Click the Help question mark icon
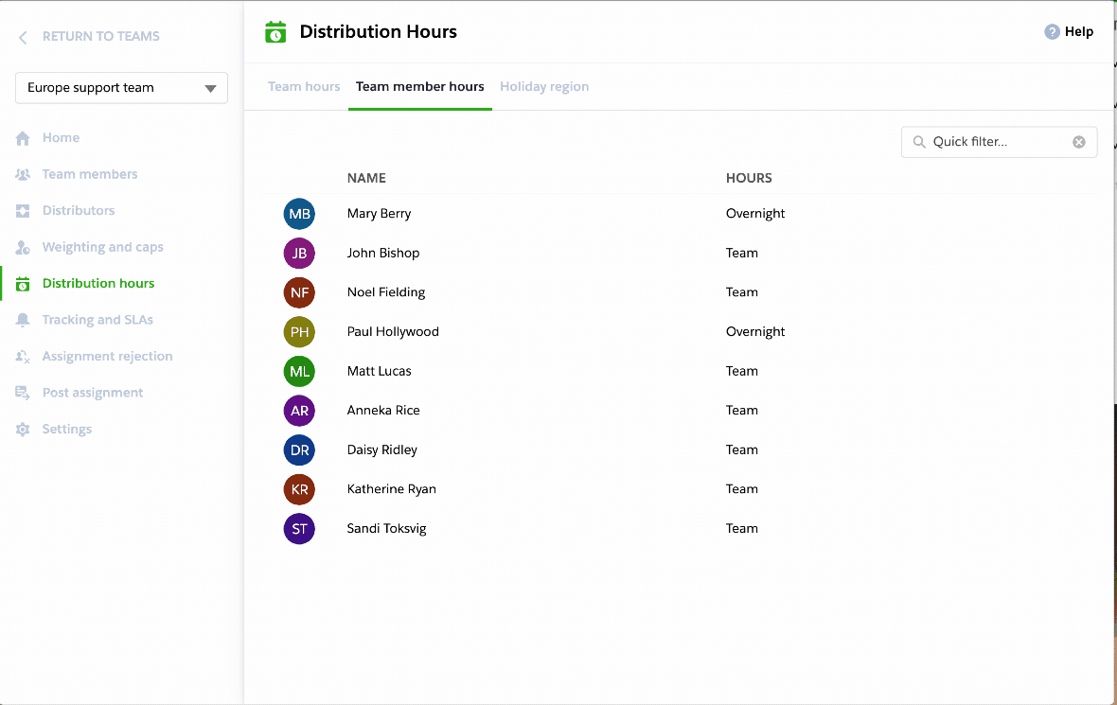The height and width of the screenshot is (705, 1117). pos(1052,32)
